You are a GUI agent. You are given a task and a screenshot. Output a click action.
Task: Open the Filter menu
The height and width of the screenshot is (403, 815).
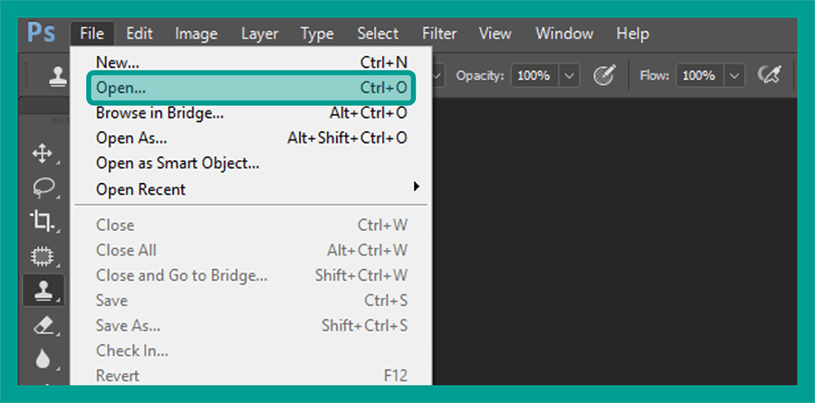coord(439,34)
